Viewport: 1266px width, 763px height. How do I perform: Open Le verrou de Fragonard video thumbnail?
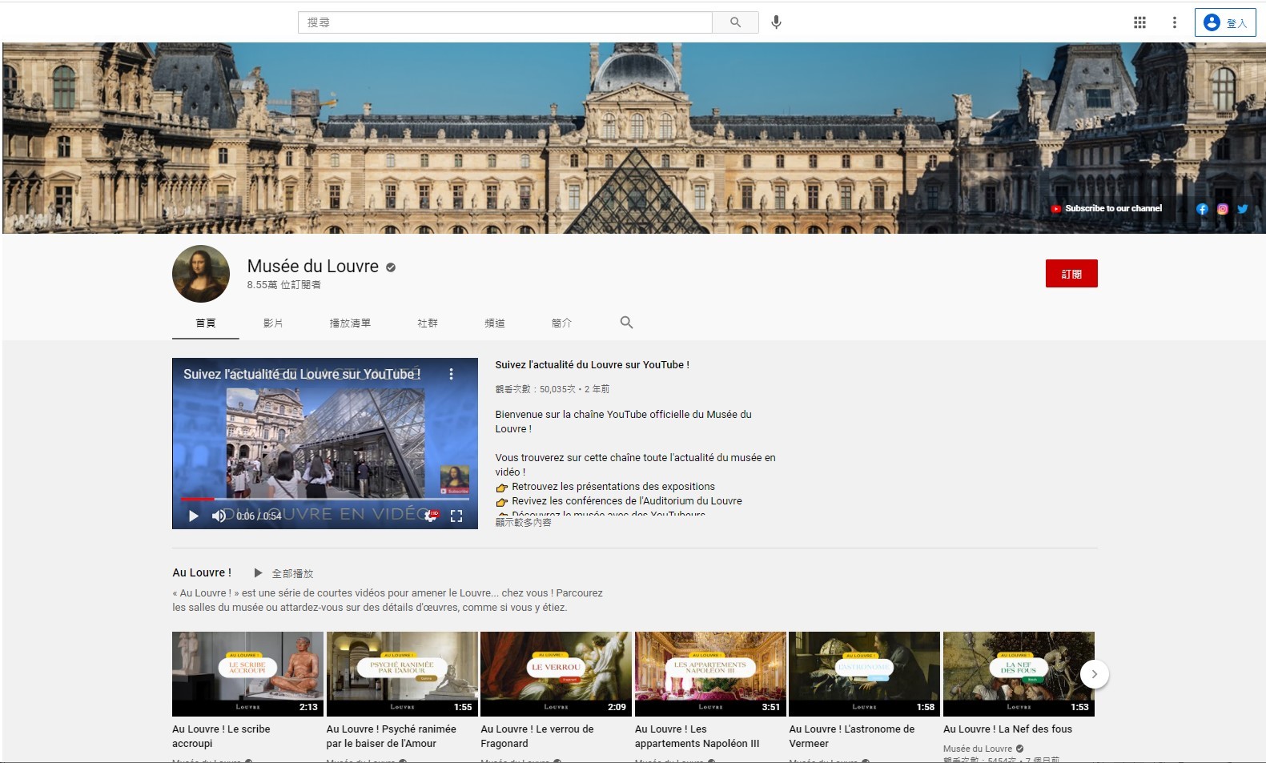click(x=556, y=673)
